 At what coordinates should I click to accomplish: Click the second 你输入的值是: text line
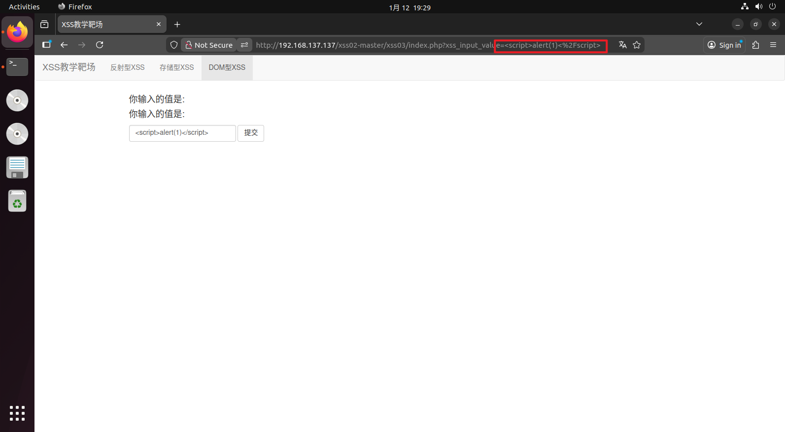click(x=157, y=114)
